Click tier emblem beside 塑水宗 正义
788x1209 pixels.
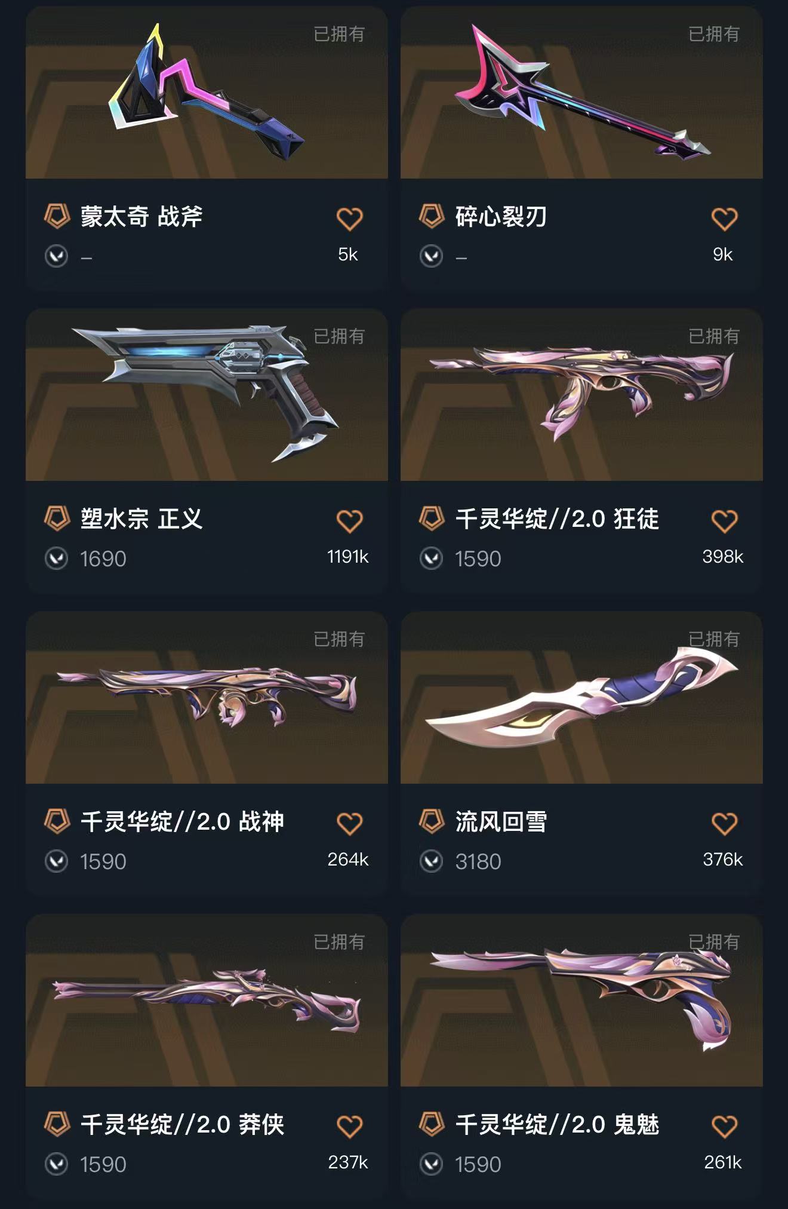tap(57, 518)
